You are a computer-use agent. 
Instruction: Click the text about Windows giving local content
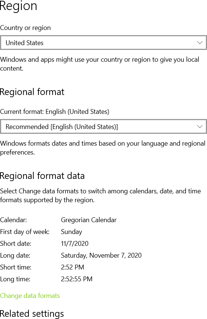tap(100, 64)
